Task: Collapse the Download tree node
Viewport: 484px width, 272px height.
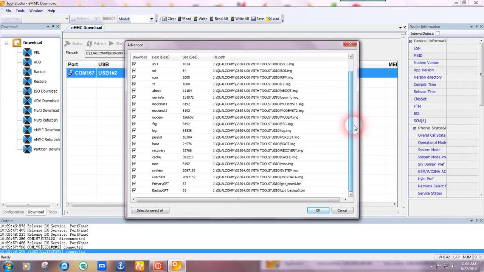Action: (x=6, y=43)
